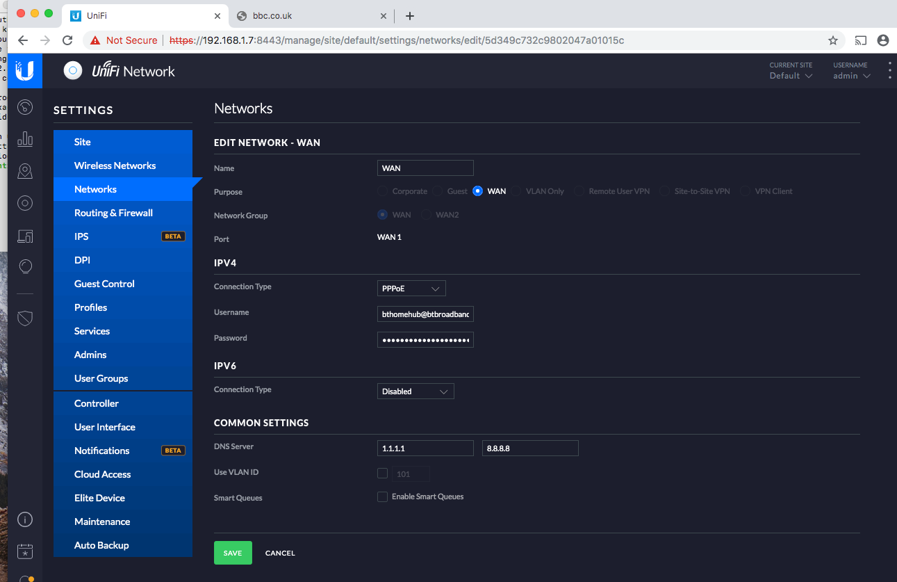Cancel the network edit
This screenshot has width=897, height=582.
pos(280,553)
